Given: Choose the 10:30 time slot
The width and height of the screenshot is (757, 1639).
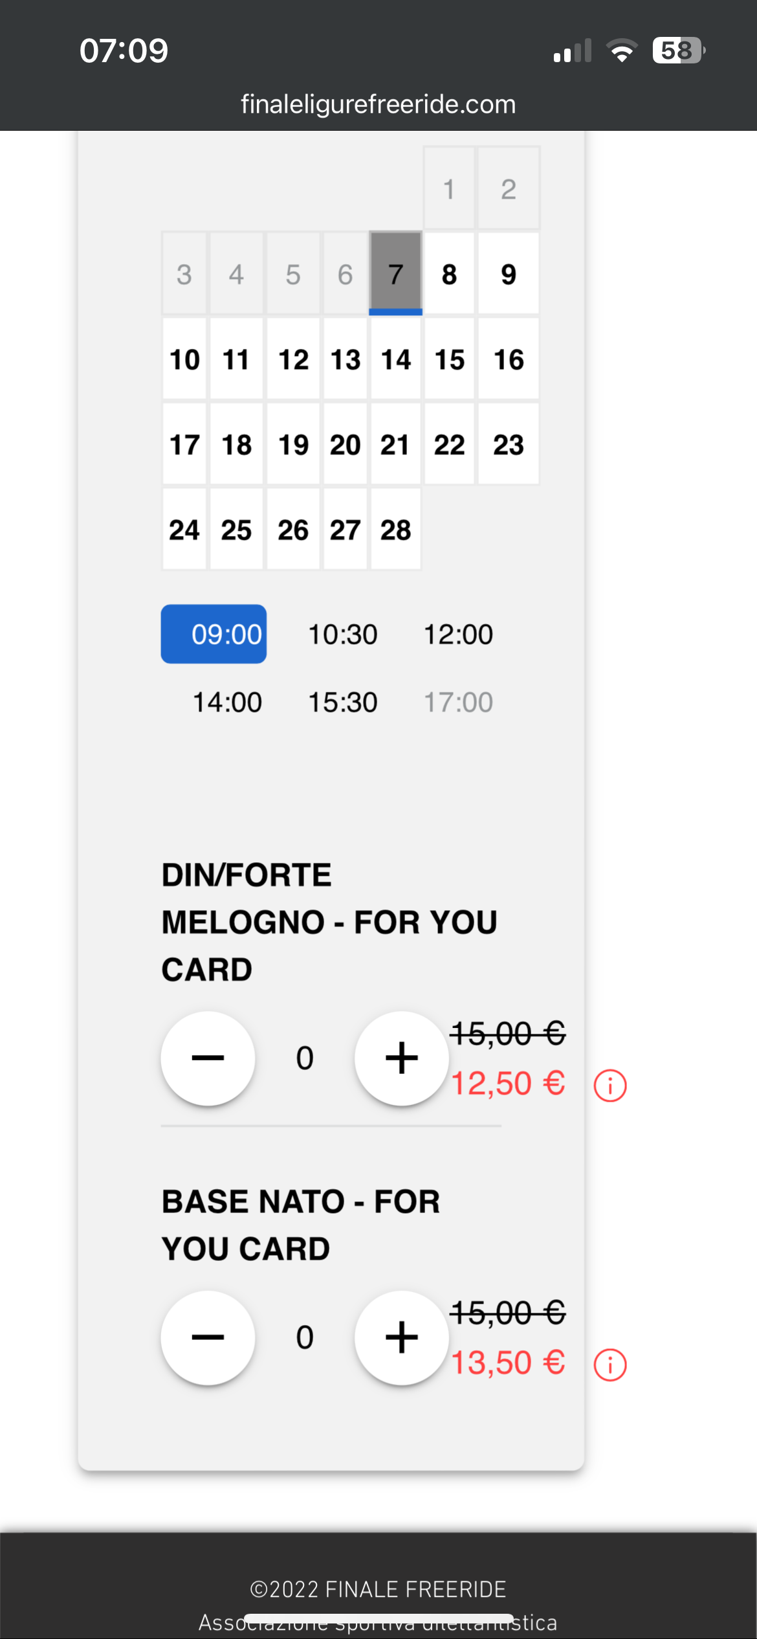Looking at the screenshot, I should click(x=342, y=634).
